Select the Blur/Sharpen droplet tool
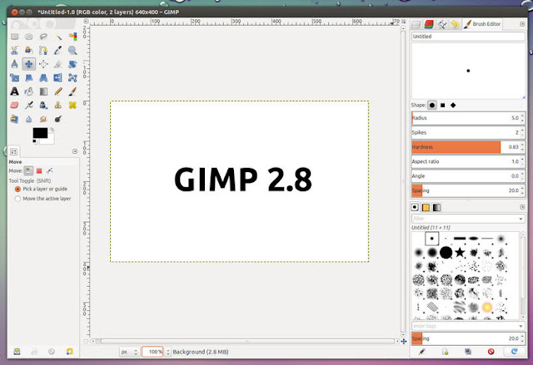Viewport: 533px width, 365px height. (29, 119)
